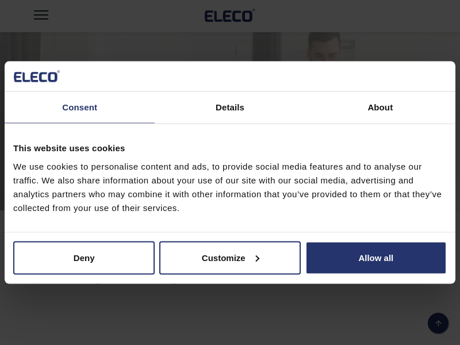460x345 pixels.
Task: Click the chevron arrow beside Customize
Action: [x=257, y=258]
